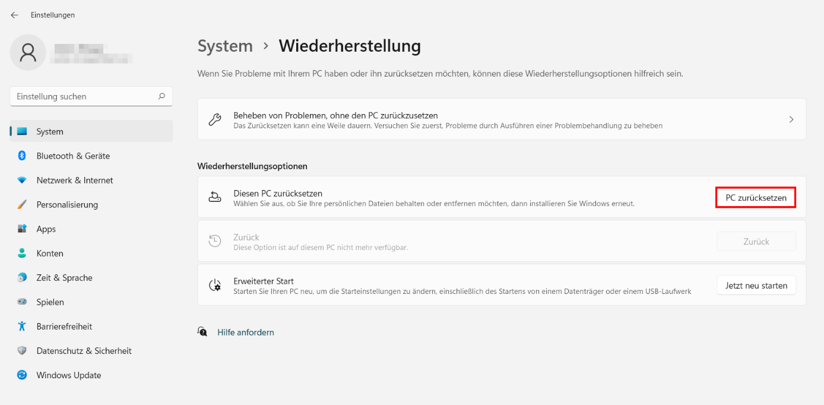Click the Erweiterter Start title text

(x=264, y=281)
